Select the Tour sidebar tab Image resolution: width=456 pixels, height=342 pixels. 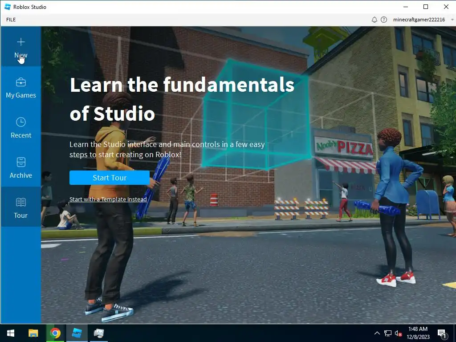coord(20,208)
